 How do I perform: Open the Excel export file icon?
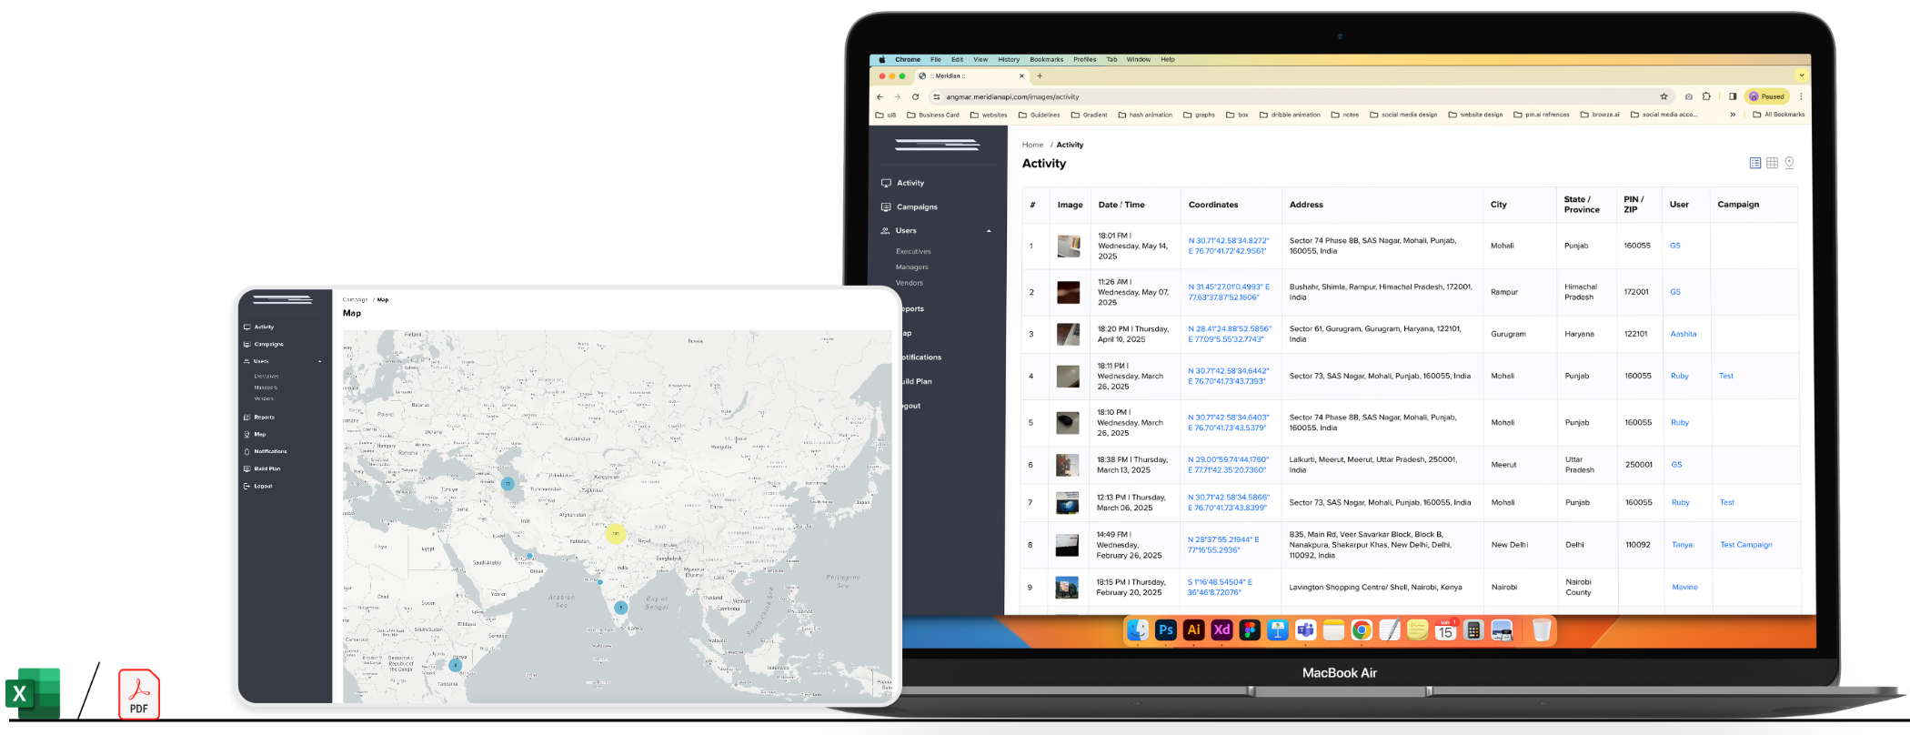pyautogui.click(x=34, y=694)
